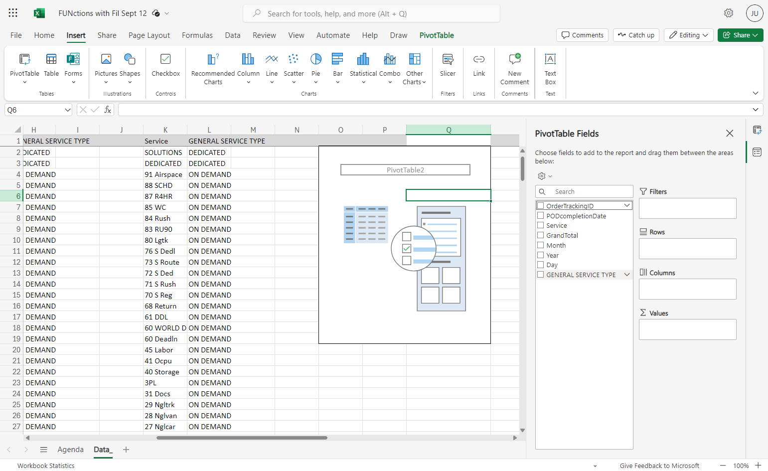This screenshot has width=768, height=471.
Task: Check the PODcompletionDate field
Action: click(540, 216)
